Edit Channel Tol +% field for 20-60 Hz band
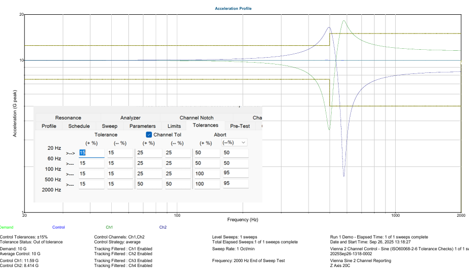469x269 pixels. pyautogui.click(x=149, y=153)
